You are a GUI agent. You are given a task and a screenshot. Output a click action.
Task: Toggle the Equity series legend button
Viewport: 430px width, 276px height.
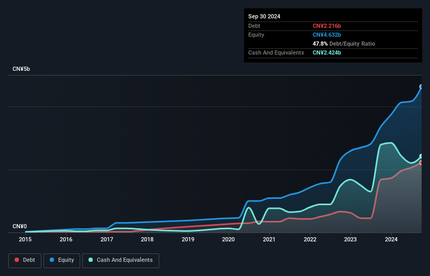62,260
